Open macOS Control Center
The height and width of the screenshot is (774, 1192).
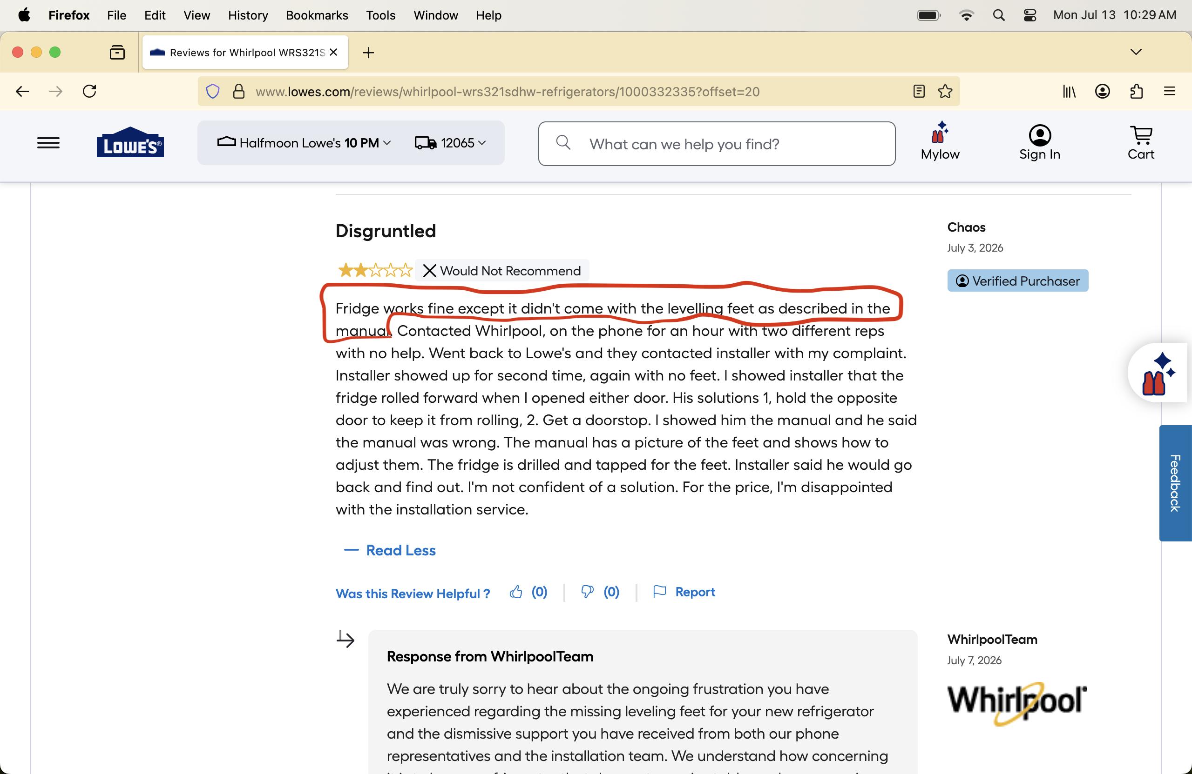click(x=1029, y=15)
